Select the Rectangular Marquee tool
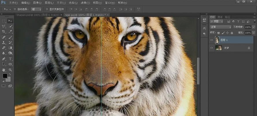The width and height of the screenshot is (257, 116). pyautogui.click(x=3, y=21)
